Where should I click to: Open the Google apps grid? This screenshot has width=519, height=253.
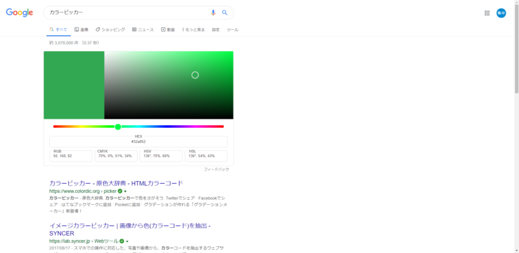click(x=487, y=13)
